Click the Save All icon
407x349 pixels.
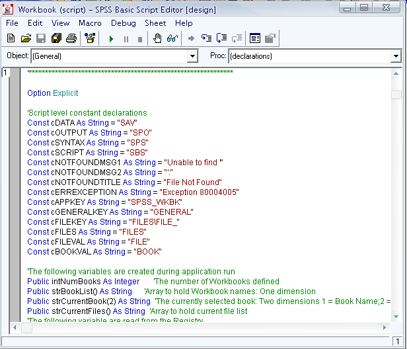(x=56, y=38)
